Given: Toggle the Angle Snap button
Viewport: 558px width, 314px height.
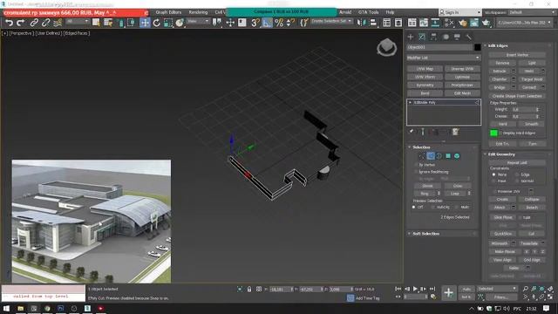Looking at the screenshot, I should pos(267,24).
